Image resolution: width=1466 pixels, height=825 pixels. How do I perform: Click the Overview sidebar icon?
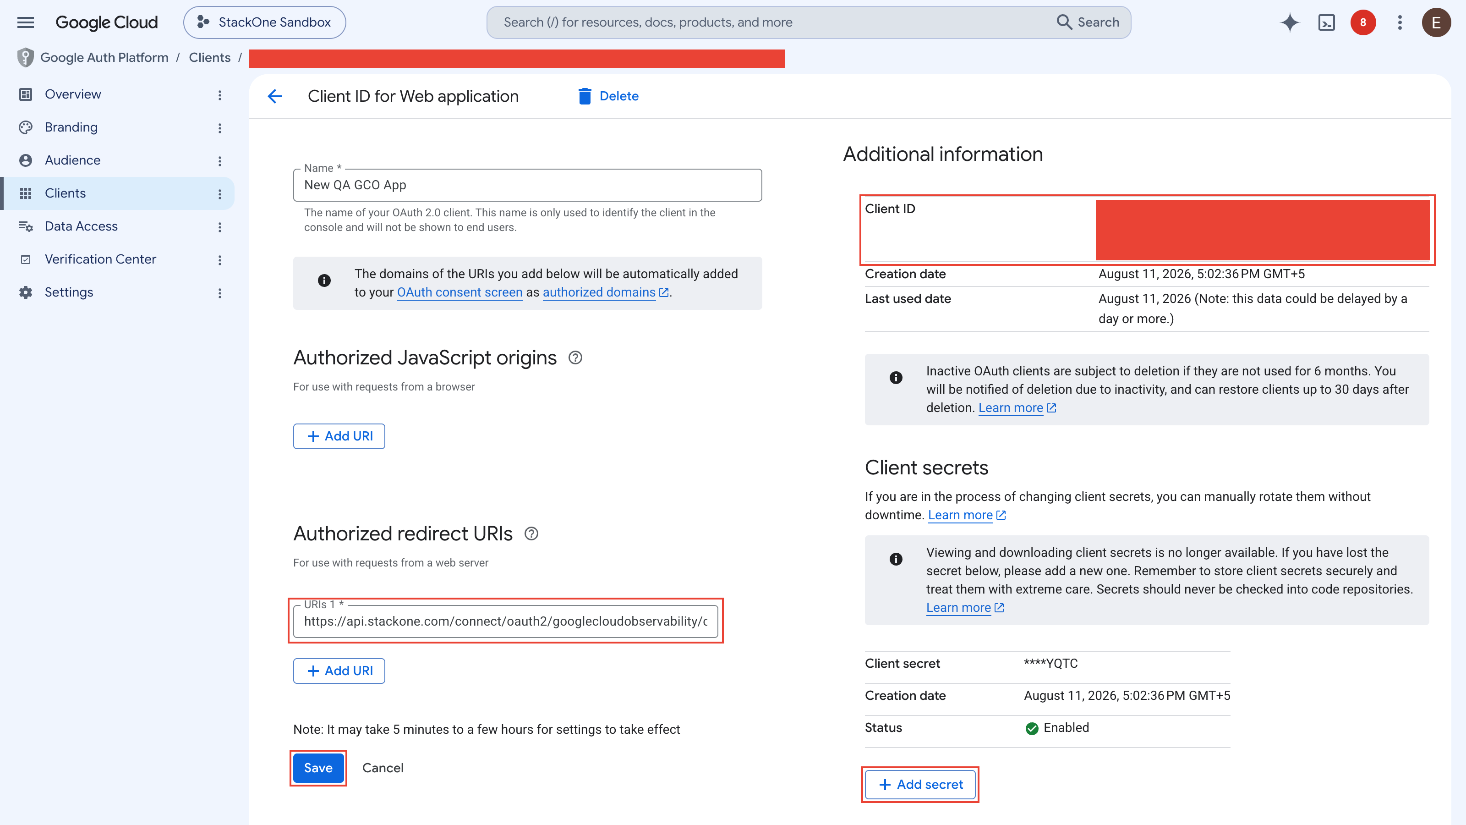(x=25, y=94)
